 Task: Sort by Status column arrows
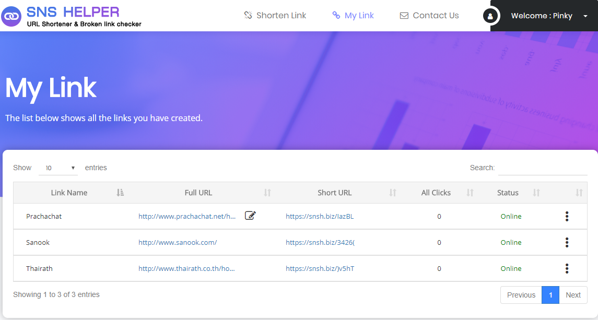coord(536,193)
